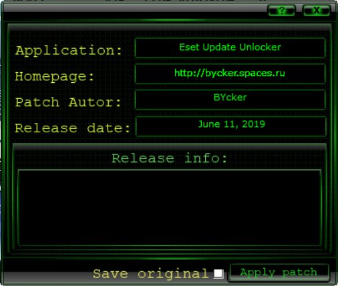Select the BYcker patch author field
338x286 pixels.
pyautogui.click(x=230, y=100)
